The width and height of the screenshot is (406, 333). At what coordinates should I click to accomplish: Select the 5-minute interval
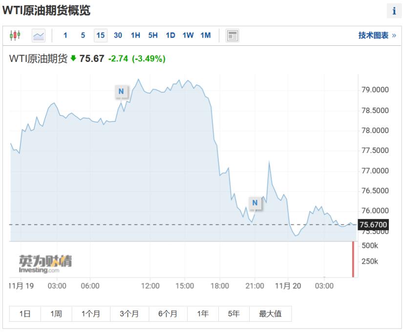(x=83, y=35)
